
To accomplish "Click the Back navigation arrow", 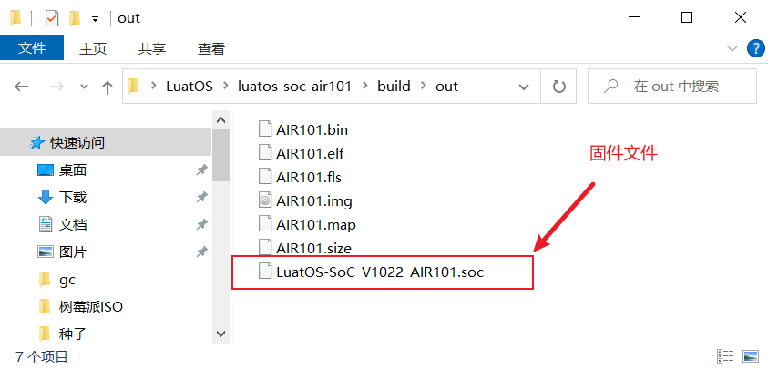I will click(22, 87).
